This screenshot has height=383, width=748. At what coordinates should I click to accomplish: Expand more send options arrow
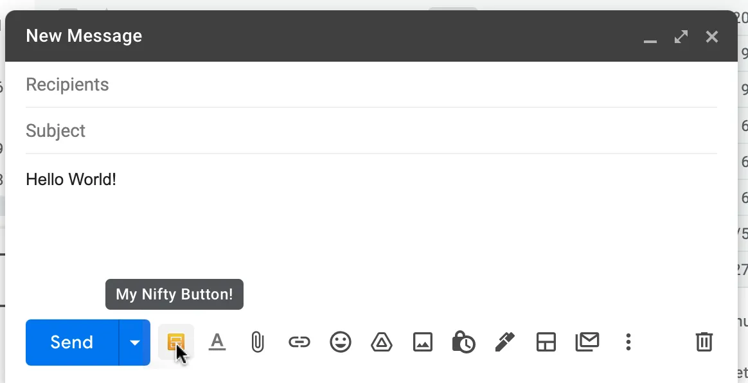[x=135, y=343]
